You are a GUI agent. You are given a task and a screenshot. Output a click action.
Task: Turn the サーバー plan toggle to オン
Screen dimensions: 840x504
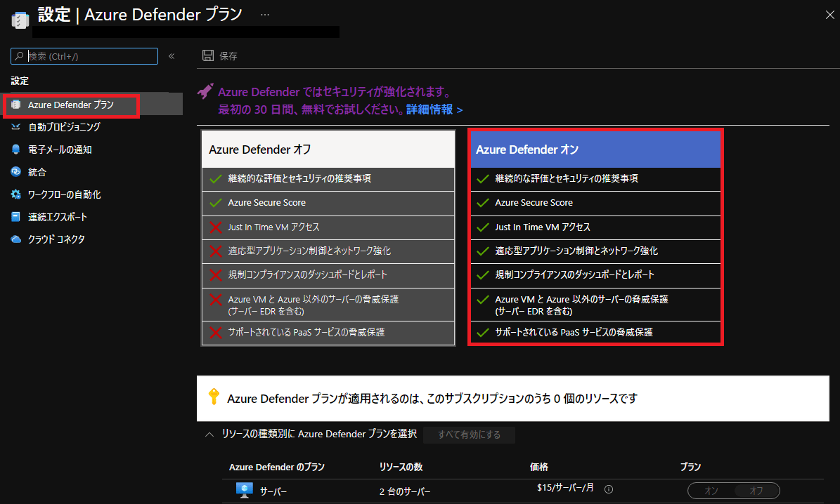pyautogui.click(x=711, y=491)
